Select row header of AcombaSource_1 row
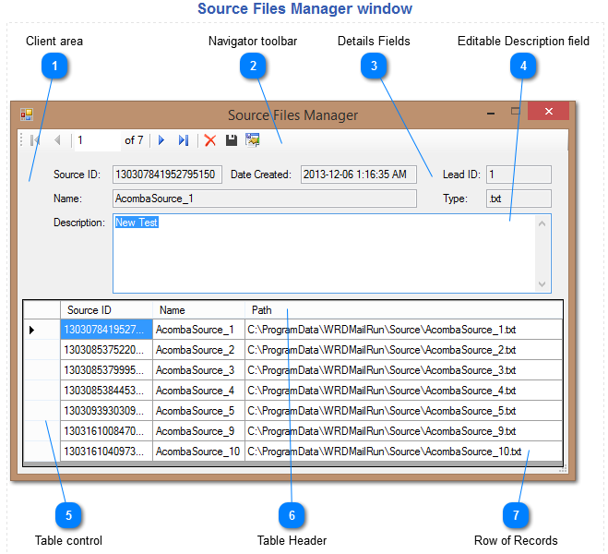 (x=42, y=330)
